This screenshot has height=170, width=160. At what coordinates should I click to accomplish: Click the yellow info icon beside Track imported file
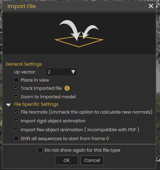click(67, 88)
